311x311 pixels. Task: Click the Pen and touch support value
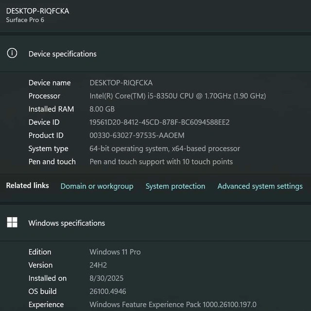pos(161,161)
